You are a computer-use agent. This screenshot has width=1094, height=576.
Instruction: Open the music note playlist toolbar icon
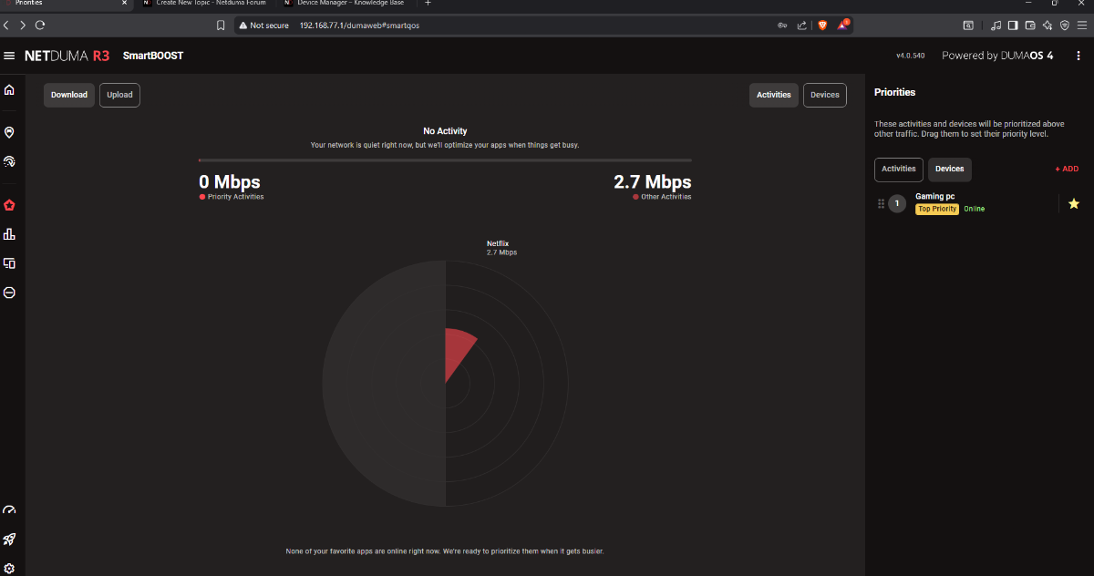pyautogui.click(x=996, y=26)
